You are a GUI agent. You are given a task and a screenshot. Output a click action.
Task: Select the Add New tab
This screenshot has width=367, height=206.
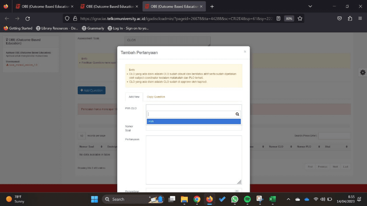(x=134, y=97)
